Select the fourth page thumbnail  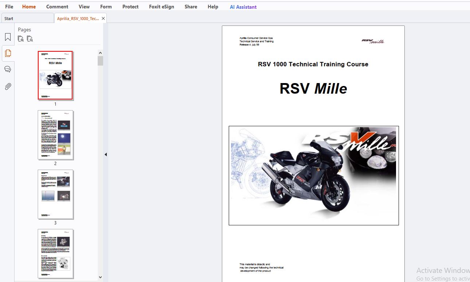[x=55, y=254]
